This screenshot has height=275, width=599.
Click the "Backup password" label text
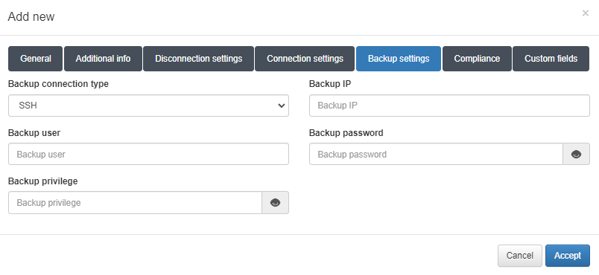pyautogui.click(x=346, y=133)
